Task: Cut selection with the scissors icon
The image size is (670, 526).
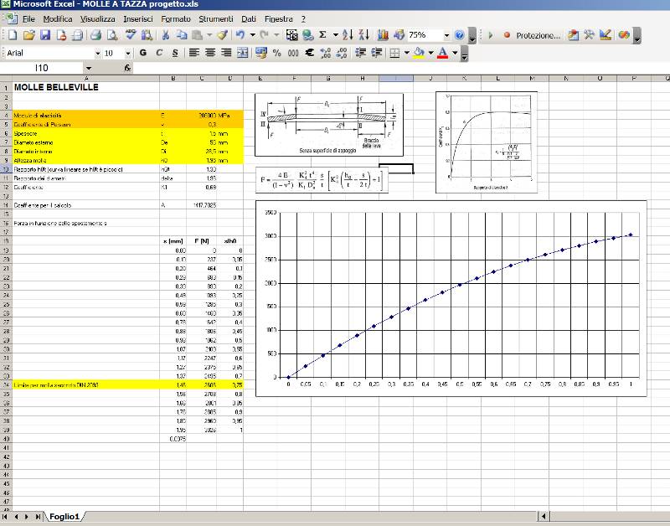Action: point(166,35)
